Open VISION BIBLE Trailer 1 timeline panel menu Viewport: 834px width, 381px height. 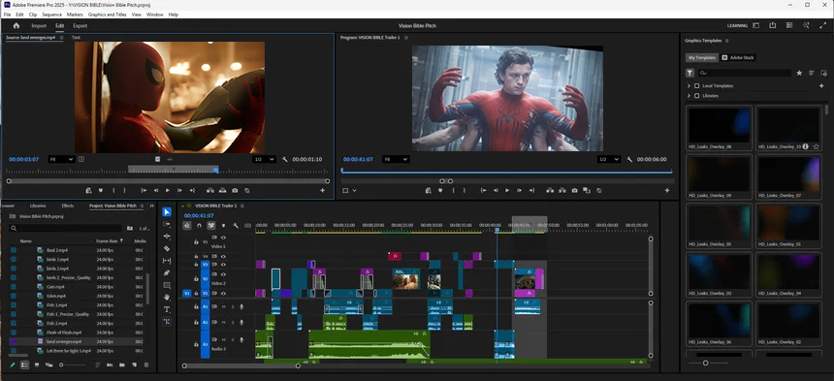[241, 206]
